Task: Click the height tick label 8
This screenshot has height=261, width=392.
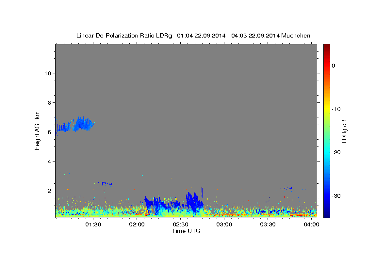Action: (49, 102)
